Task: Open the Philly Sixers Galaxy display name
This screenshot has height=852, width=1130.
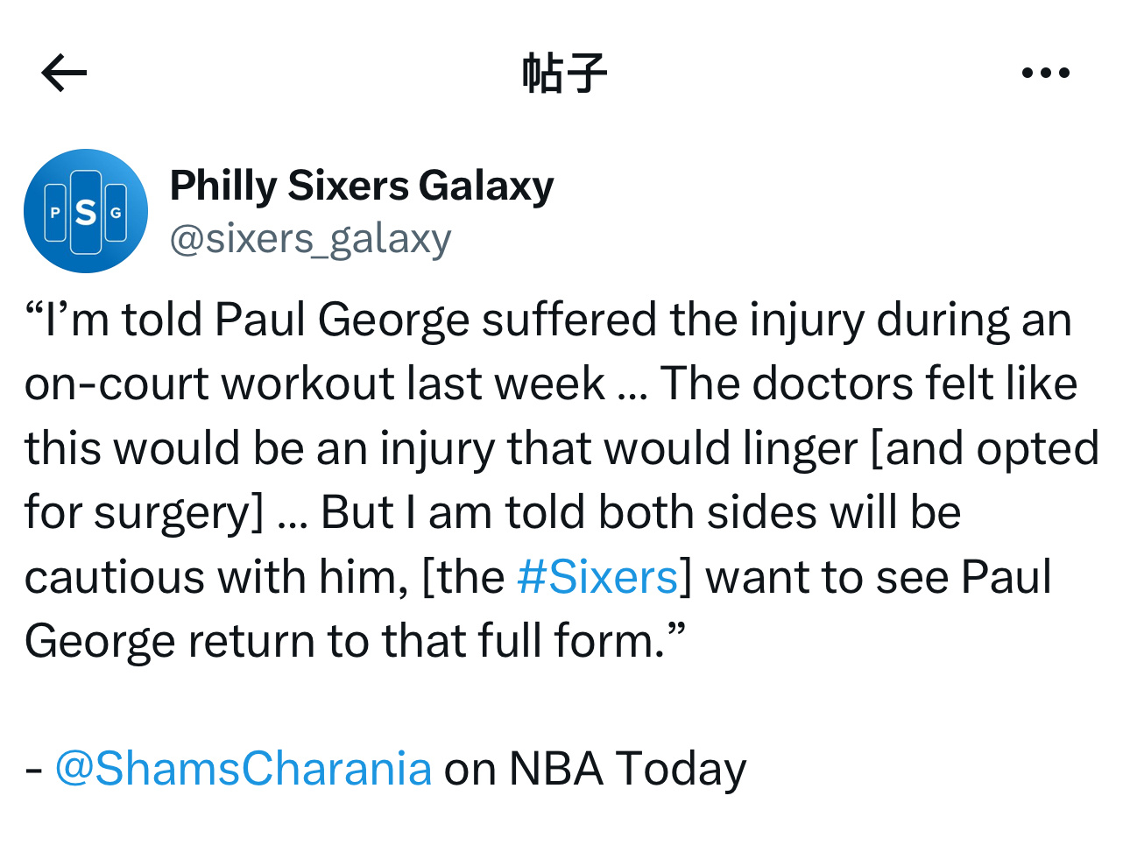Action: 362,186
